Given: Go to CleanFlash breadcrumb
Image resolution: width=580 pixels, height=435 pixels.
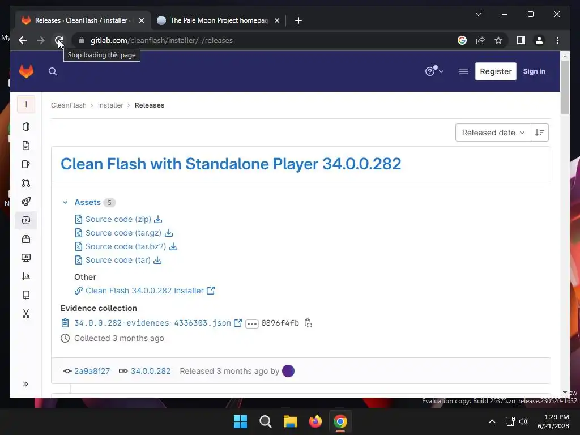Looking at the screenshot, I should tap(69, 105).
